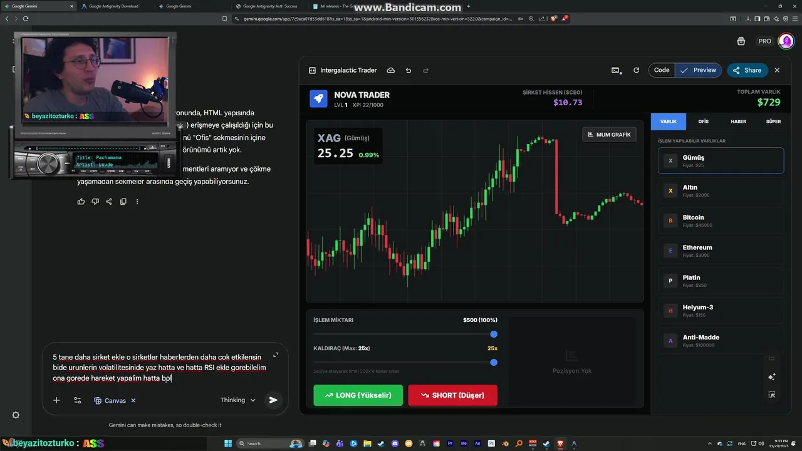This screenshot has height=451, width=802.
Task: Open more options for the response
Action: point(137,201)
